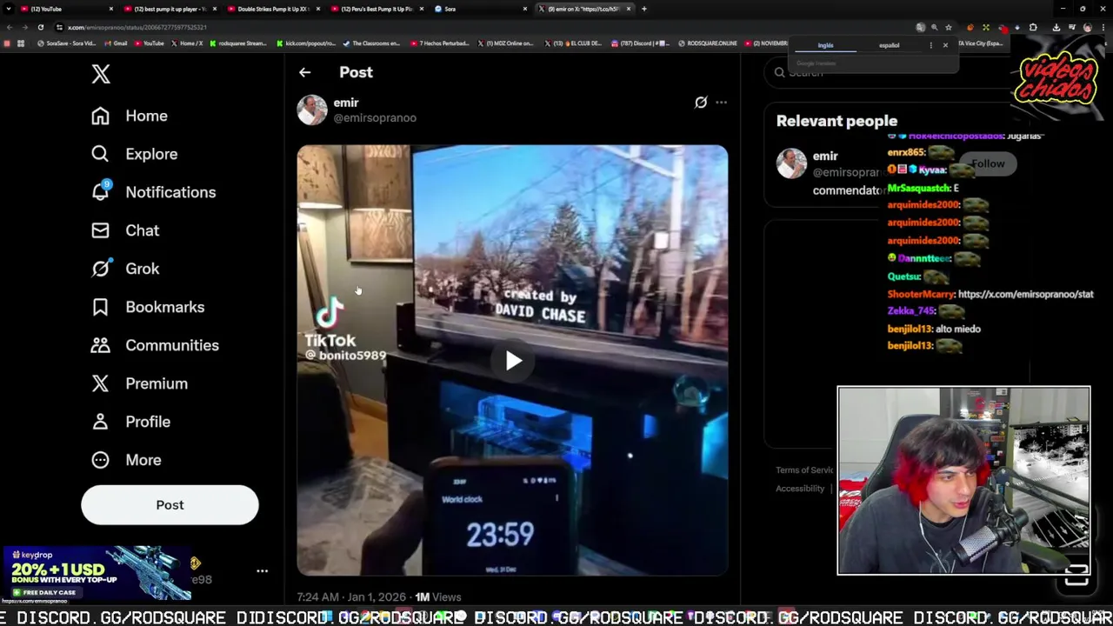Open the account switcher three-dot menu
Screen dimensions: 1113x626
point(262,571)
